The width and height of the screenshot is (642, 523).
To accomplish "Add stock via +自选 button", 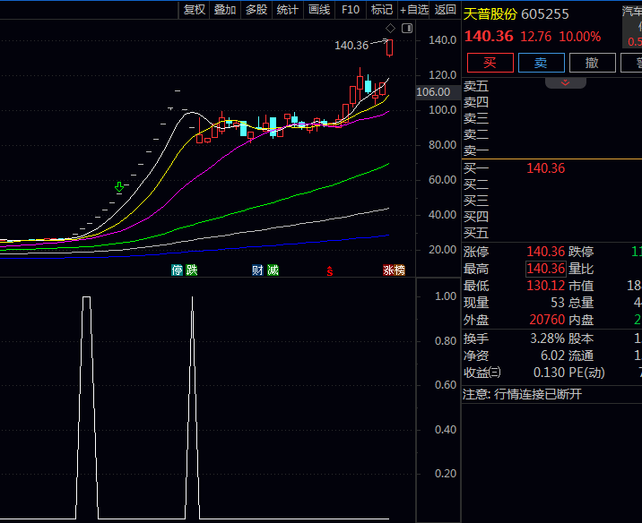I will [x=414, y=10].
